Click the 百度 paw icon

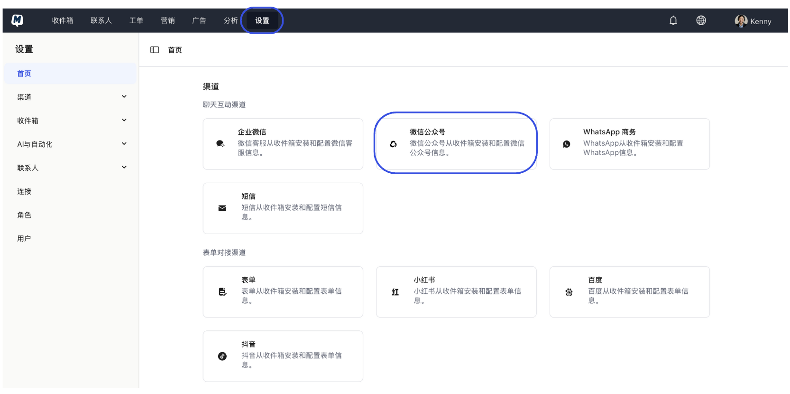(x=569, y=292)
